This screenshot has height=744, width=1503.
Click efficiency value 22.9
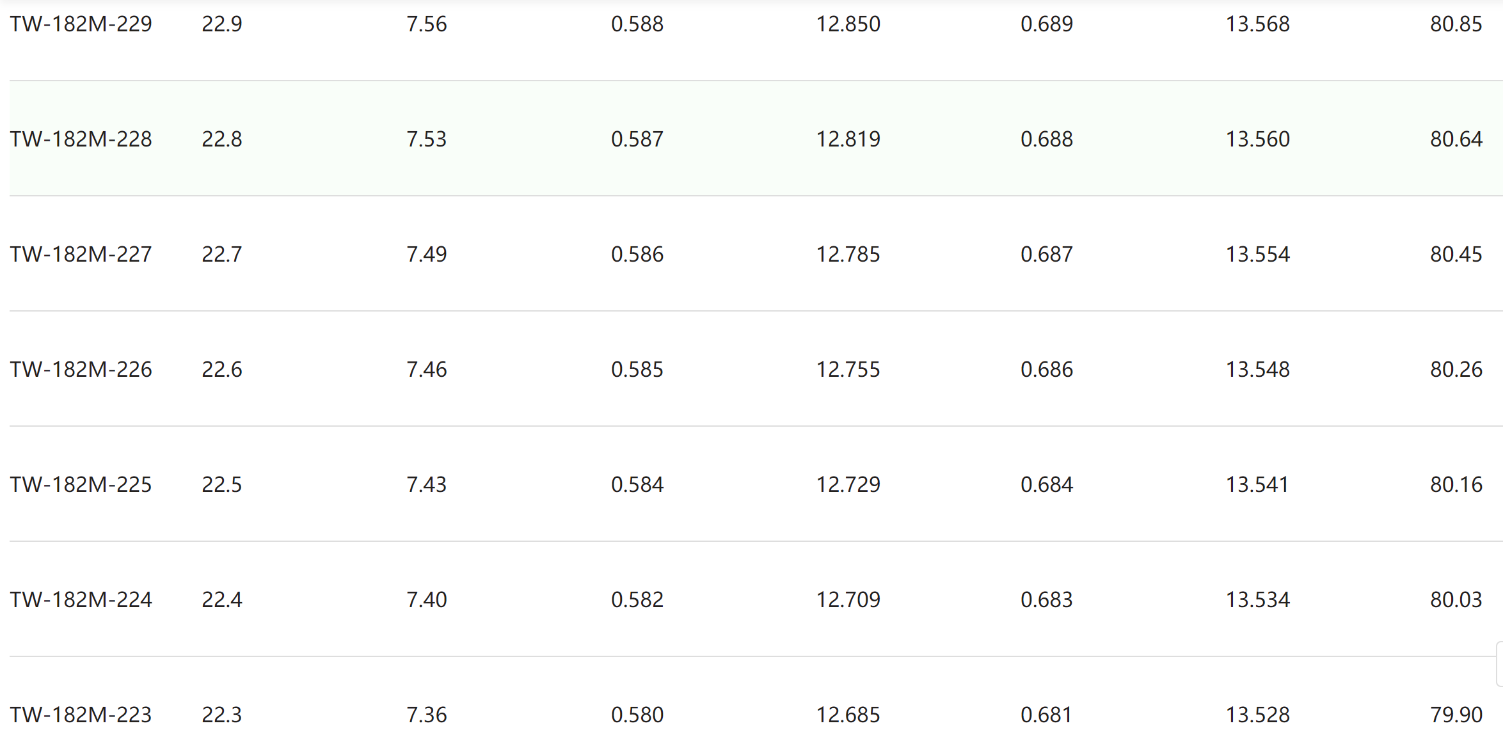coord(222,24)
